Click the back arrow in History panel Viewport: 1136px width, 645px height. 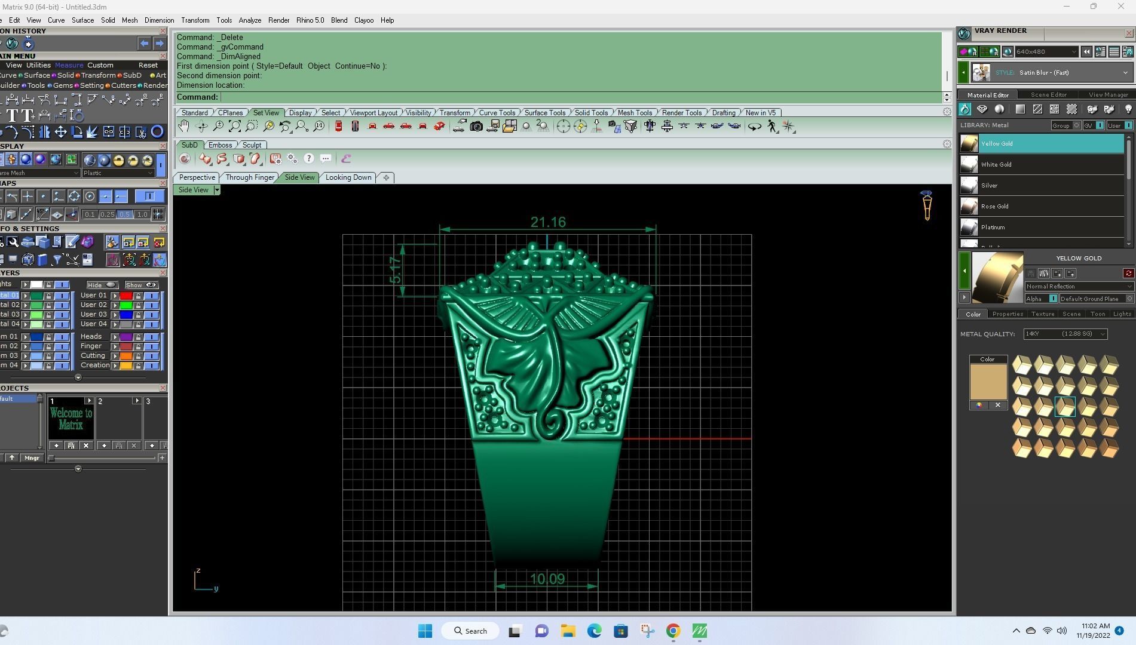click(144, 44)
